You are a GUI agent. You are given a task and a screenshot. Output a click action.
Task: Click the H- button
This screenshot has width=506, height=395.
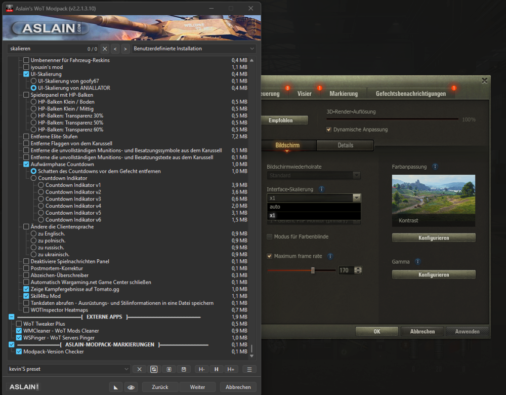[202, 369]
